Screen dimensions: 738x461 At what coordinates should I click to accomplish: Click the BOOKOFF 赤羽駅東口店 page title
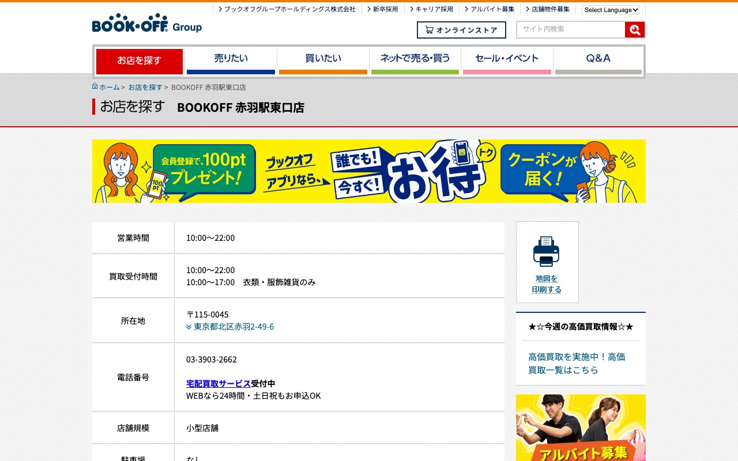[240, 107]
